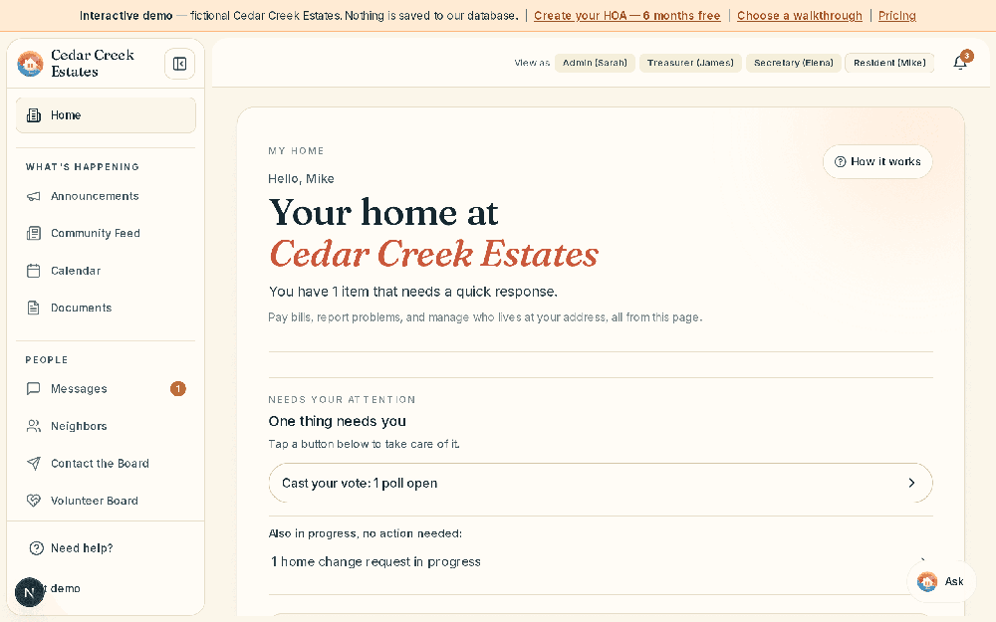Screen dimensions: 996x622
Task: View as Secretary (Elena)
Action: [x=794, y=63]
